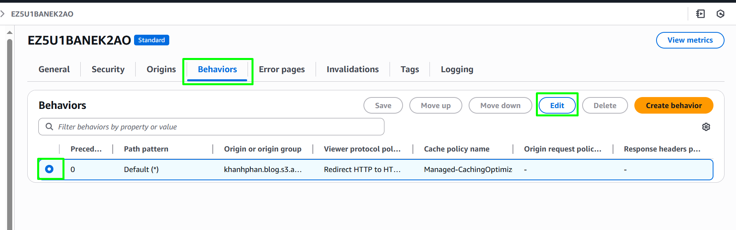Switch to the General tab
Image resolution: width=736 pixels, height=230 pixels.
[x=54, y=69]
